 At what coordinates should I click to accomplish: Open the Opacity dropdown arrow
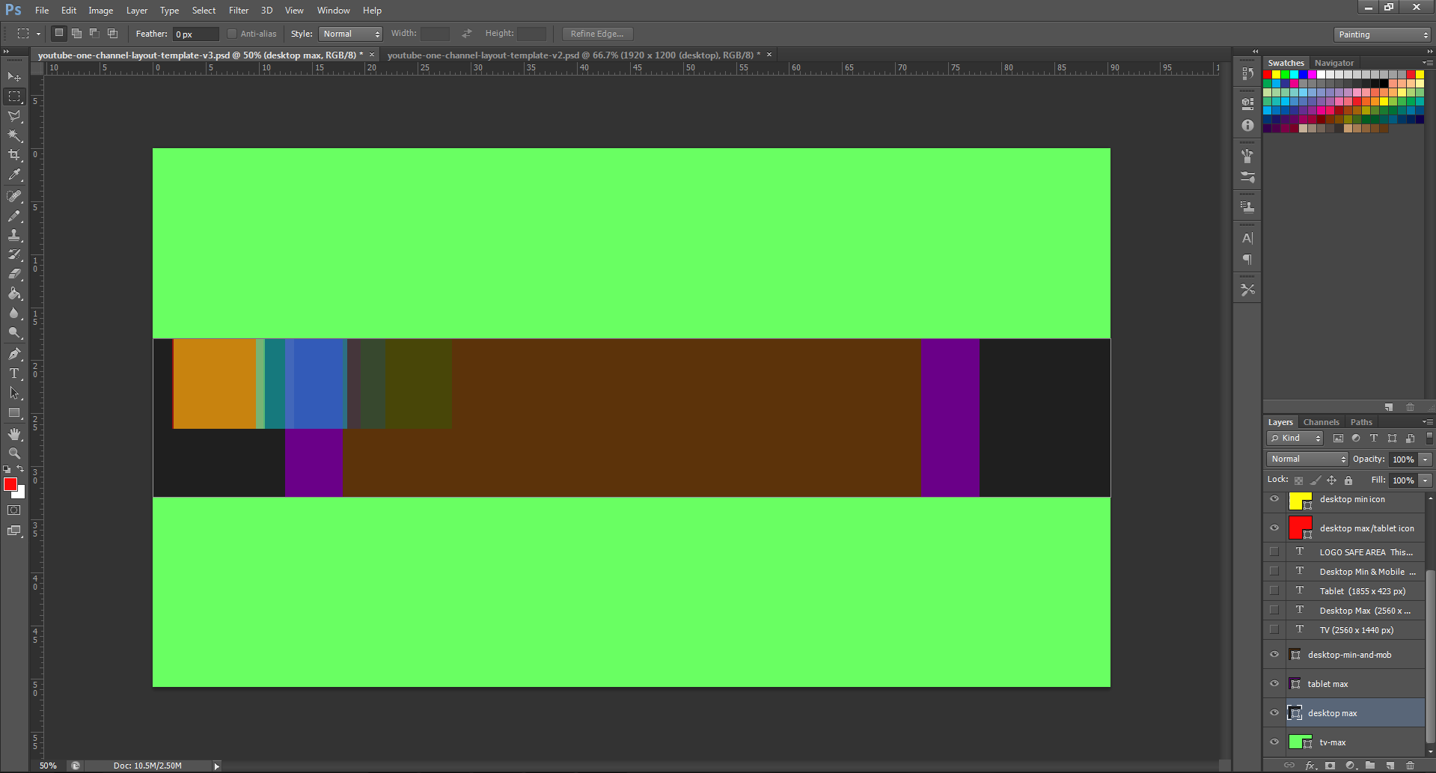(1423, 459)
